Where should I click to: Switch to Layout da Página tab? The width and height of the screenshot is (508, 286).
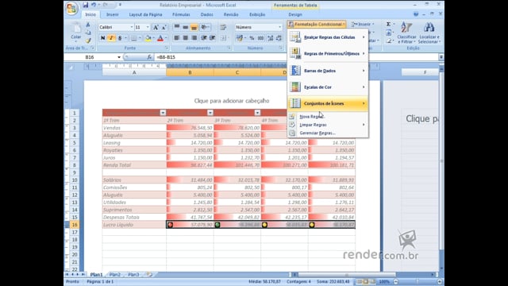coord(145,14)
